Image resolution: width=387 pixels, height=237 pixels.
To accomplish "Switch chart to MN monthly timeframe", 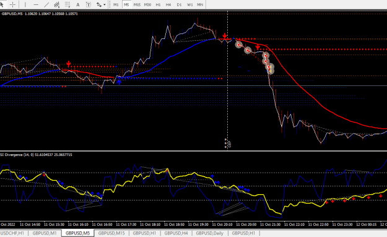I will point(200,4).
